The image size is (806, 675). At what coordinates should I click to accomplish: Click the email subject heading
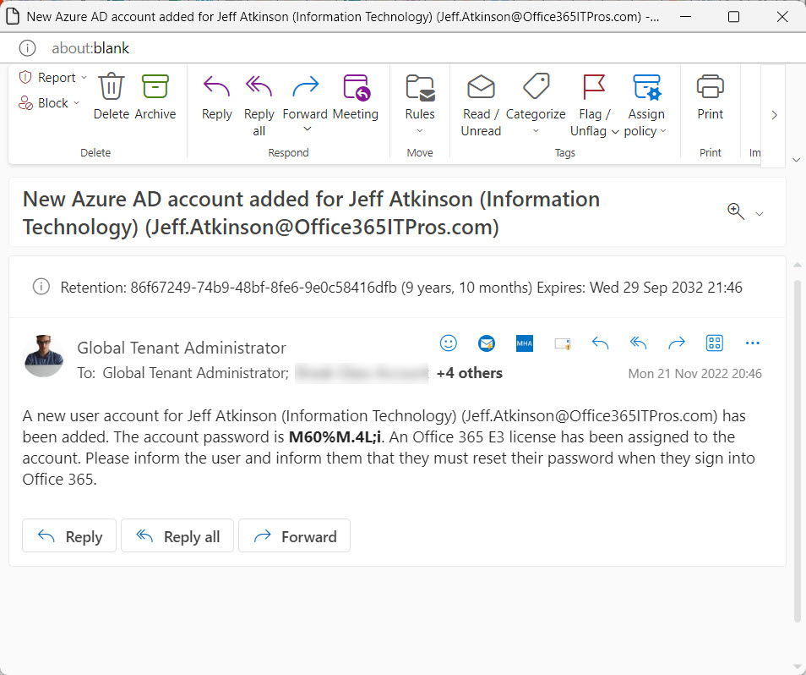pyautogui.click(x=311, y=213)
